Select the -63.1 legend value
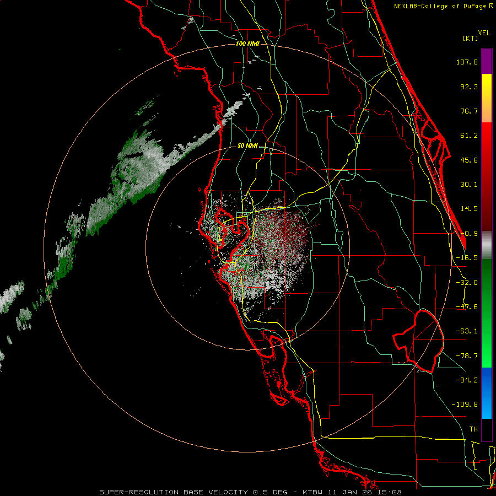 [x=467, y=331]
